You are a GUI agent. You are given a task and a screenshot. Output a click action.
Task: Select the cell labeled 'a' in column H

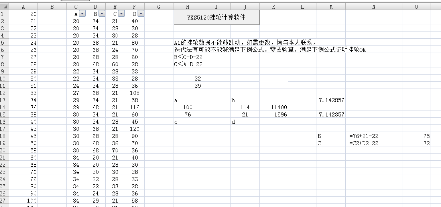tap(187, 100)
